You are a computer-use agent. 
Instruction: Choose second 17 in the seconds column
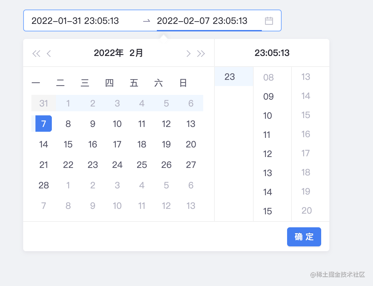[305, 153]
